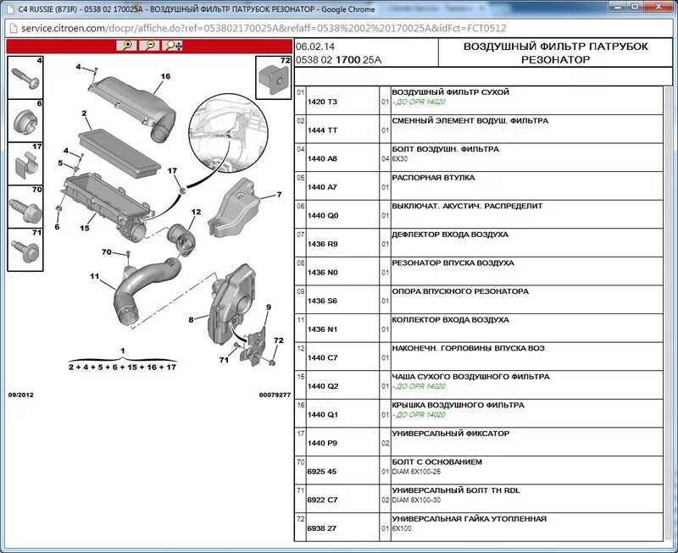This screenshot has height=553, width=678.
Task: Open bolt thumbnail number 4
Action: pyautogui.click(x=25, y=77)
